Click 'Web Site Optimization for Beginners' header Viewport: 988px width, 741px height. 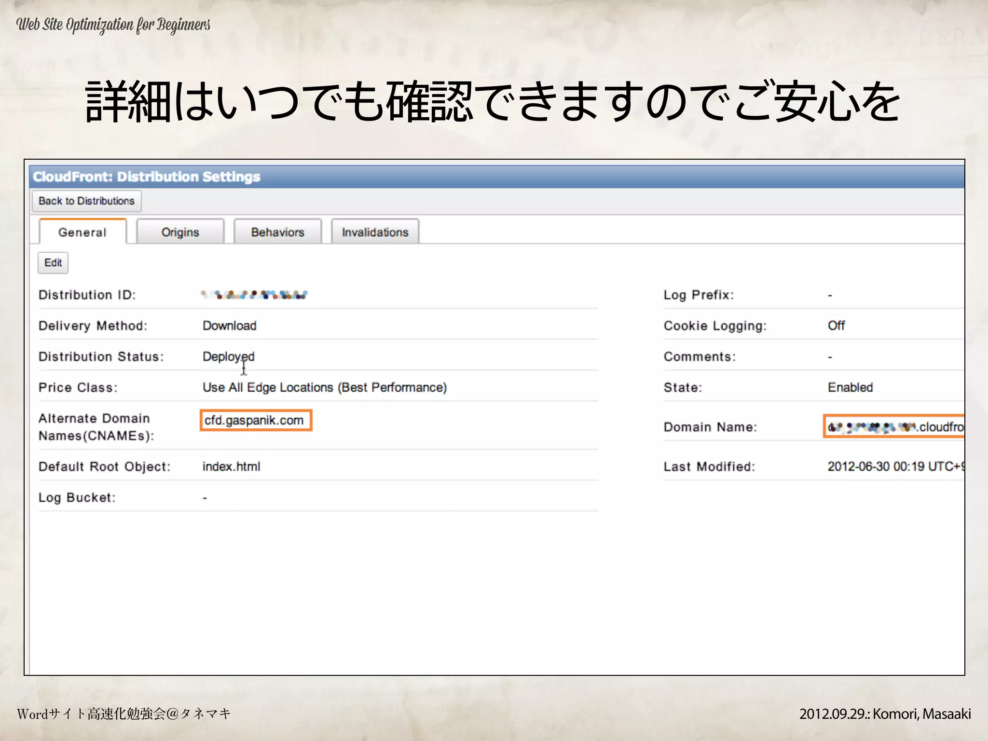113,24
